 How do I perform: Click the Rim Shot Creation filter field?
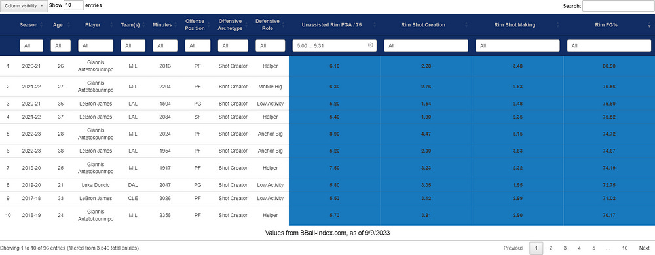tap(426, 46)
